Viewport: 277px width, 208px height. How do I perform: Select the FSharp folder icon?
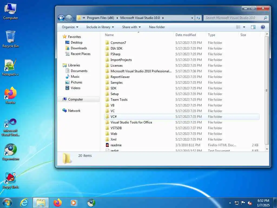point(107,54)
